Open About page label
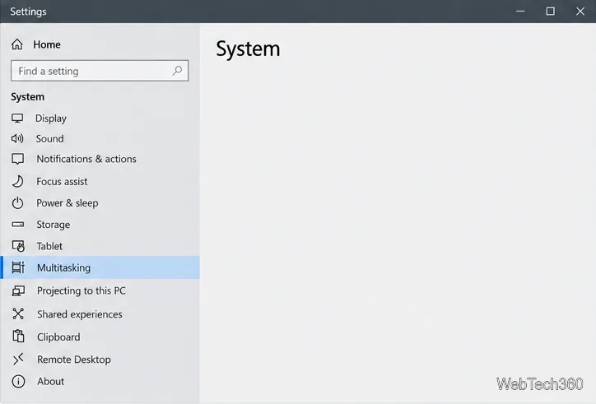 (x=50, y=381)
